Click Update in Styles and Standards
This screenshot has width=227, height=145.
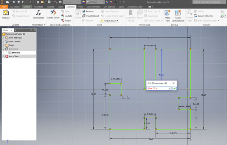tap(67, 16)
